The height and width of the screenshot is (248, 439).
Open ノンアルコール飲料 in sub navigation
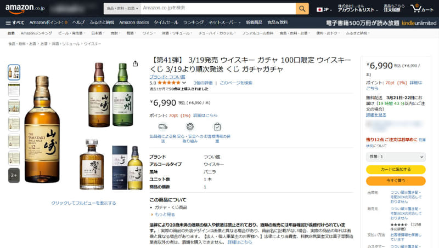pyautogui.click(x=258, y=33)
